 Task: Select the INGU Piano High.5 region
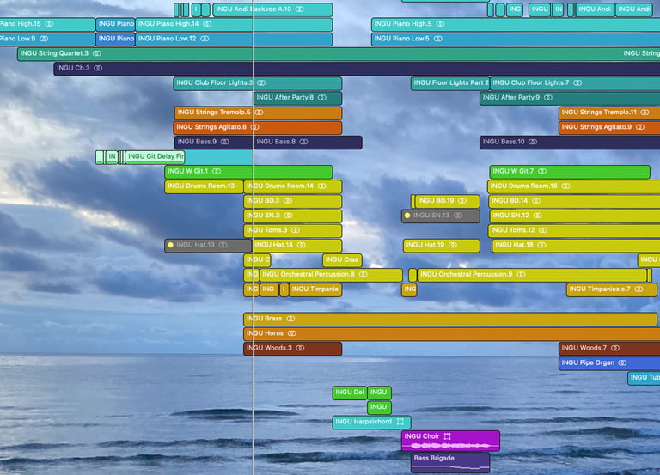coord(516,24)
